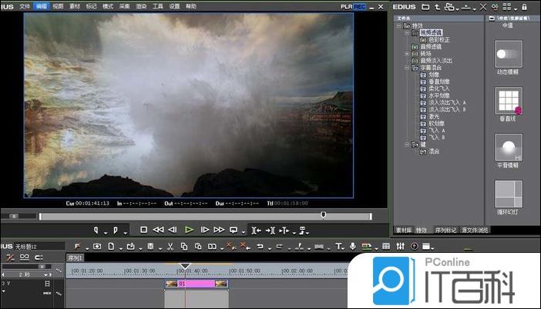This screenshot has width=541, height=309.
Task: Open the 文件 menu
Action: tap(25, 6)
